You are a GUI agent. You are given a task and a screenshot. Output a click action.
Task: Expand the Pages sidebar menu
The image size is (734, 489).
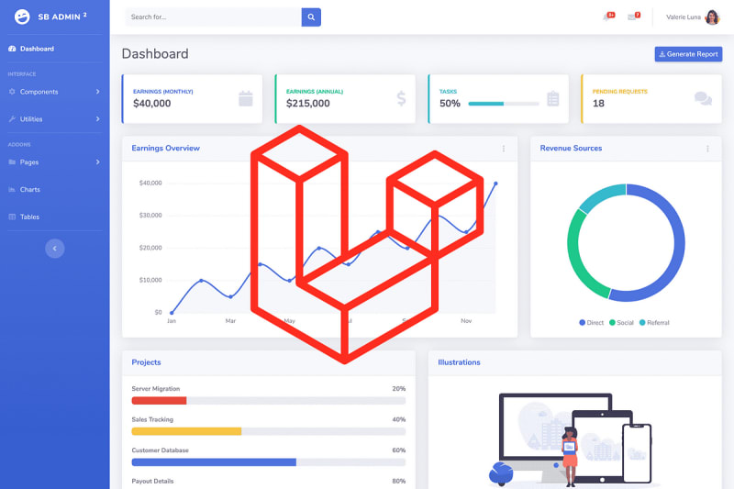coord(53,162)
